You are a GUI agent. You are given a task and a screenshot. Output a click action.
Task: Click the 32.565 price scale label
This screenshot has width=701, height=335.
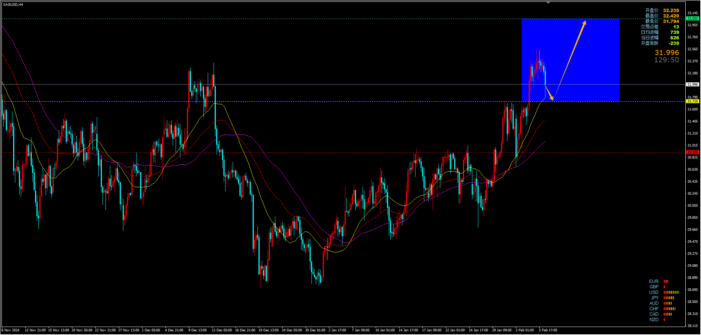click(x=693, y=49)
